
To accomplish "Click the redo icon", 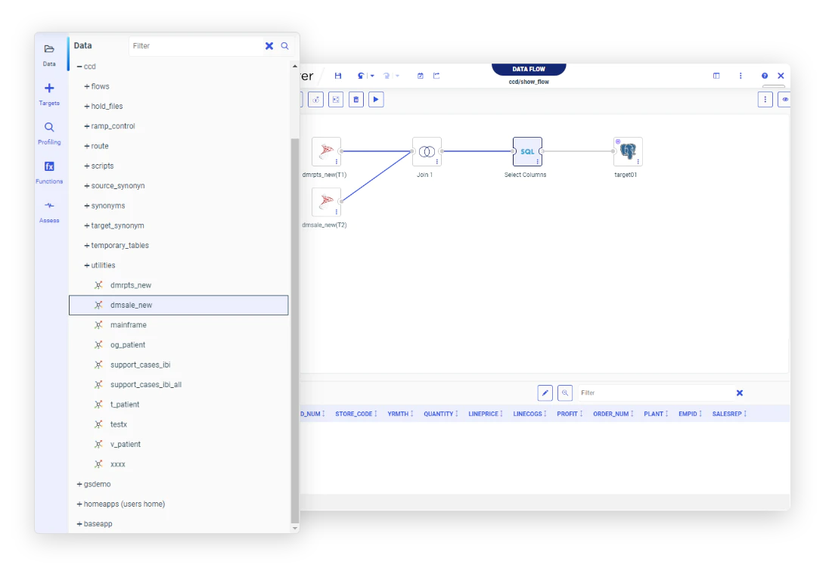I will [387, 76].
